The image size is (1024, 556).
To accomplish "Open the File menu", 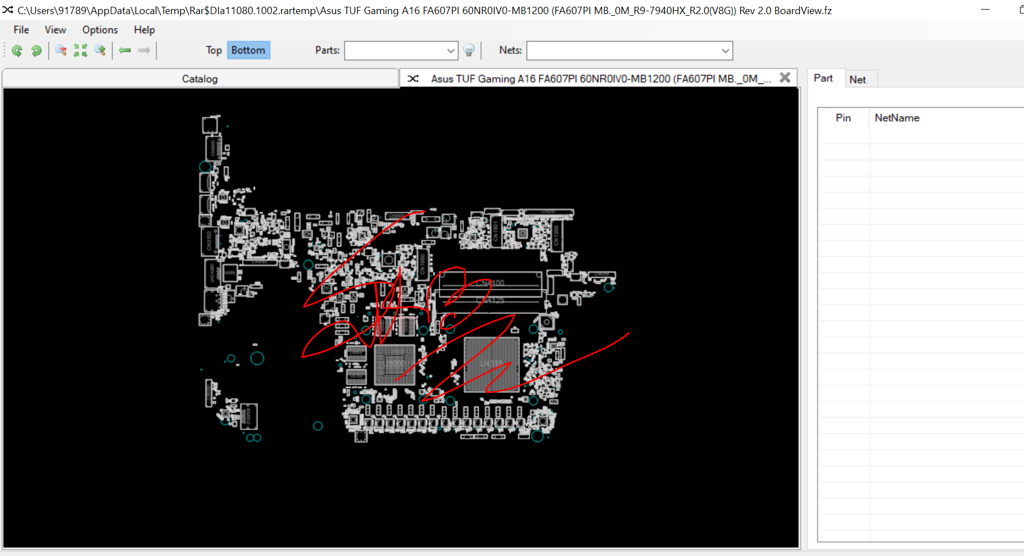I will (x=21, y=30).
